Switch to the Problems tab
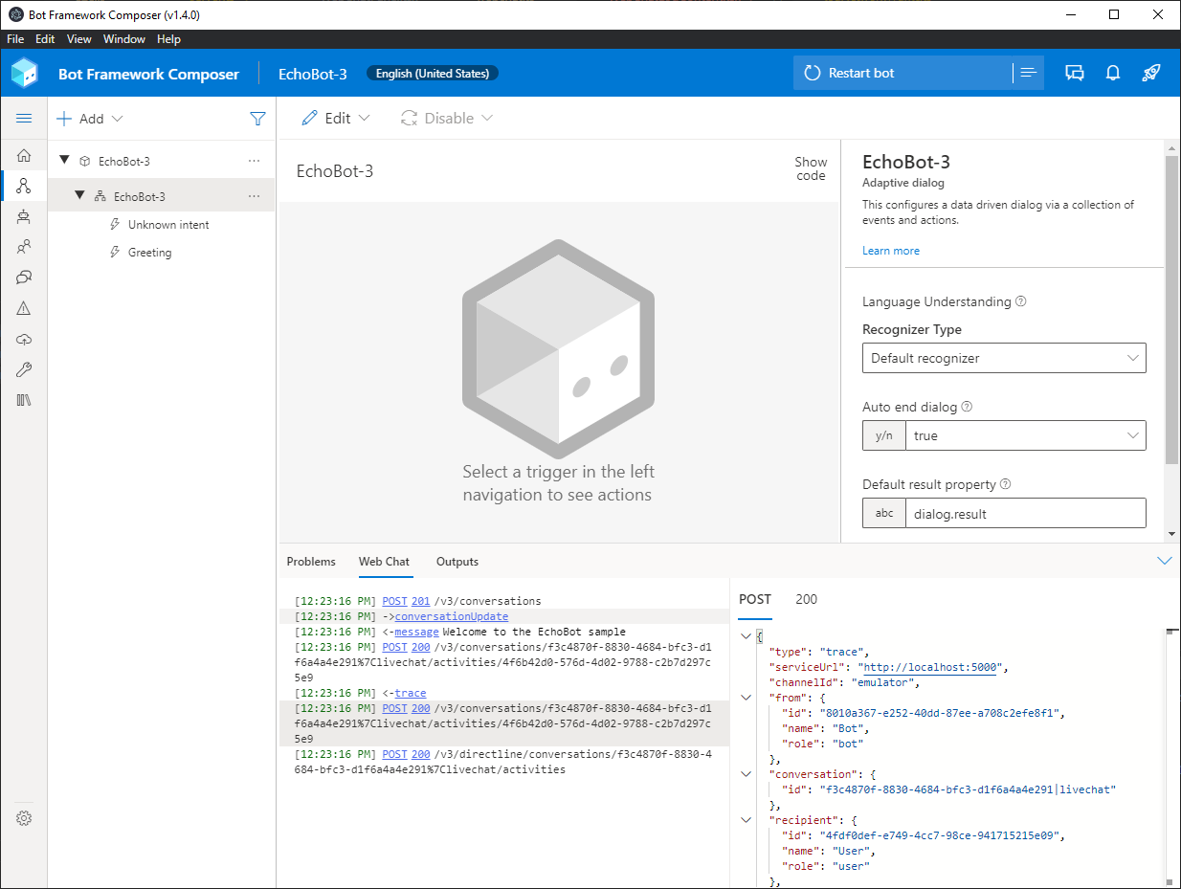The width and height of the screenshot is (1181, 889). pos(311,562)
